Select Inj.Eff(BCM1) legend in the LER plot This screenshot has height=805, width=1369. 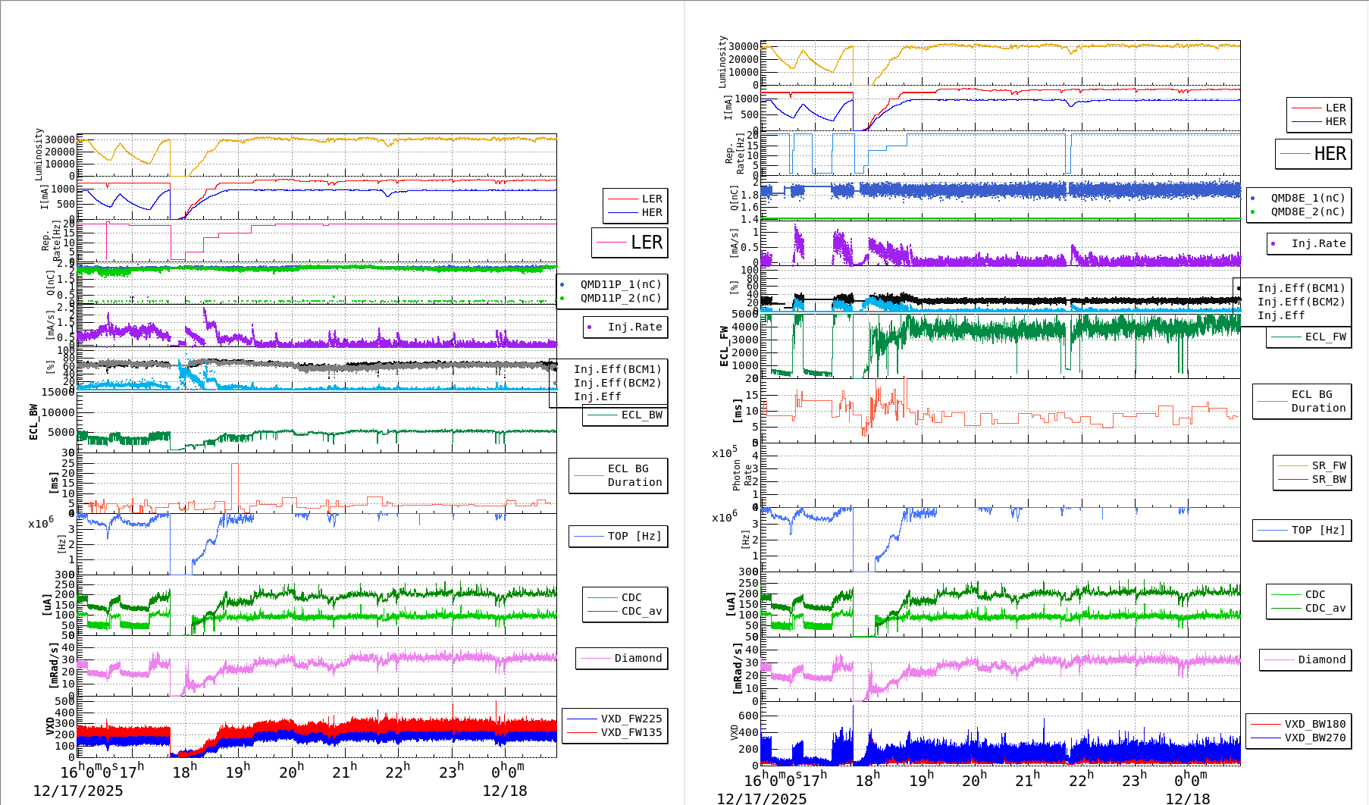(x=617, y=370)
